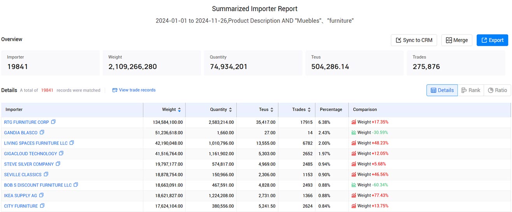Open IKEA SUPPLY AG importer link
This screenshot has height=212, width=512.
point(21,195)
